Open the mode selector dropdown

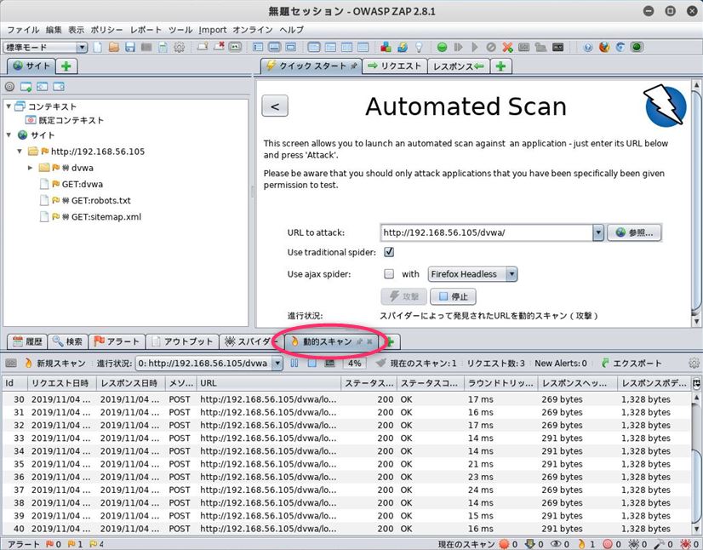click(45, 47)
